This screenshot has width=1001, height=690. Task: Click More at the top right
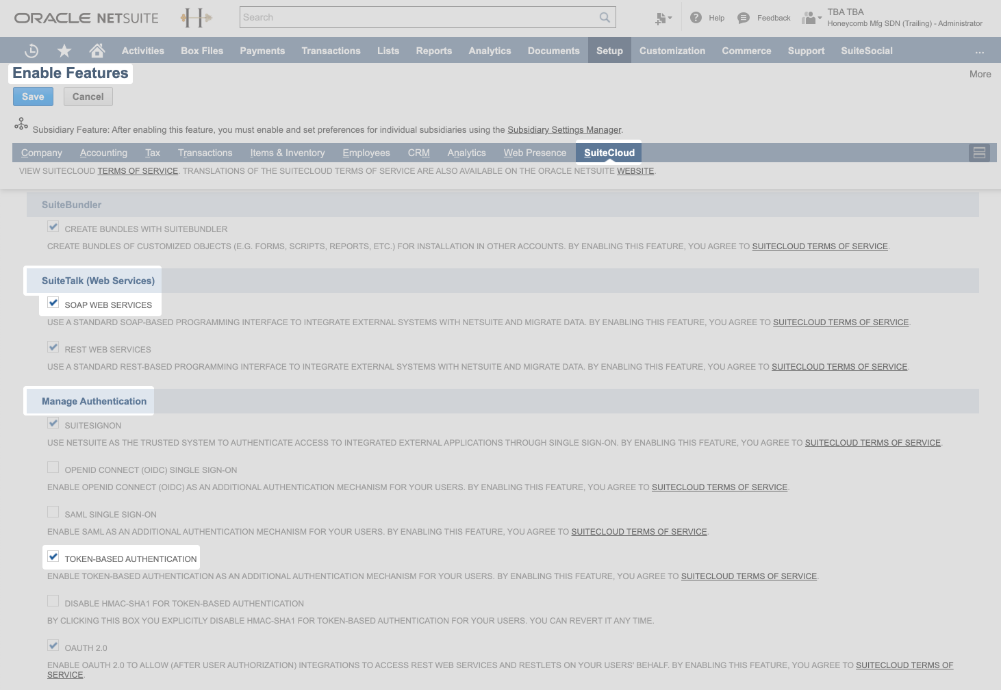tap(980, 74)
